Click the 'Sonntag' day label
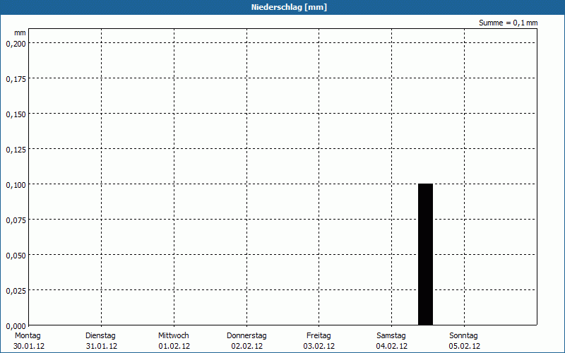This screenshot has height=353, width=565. click(x=463, y=336)
